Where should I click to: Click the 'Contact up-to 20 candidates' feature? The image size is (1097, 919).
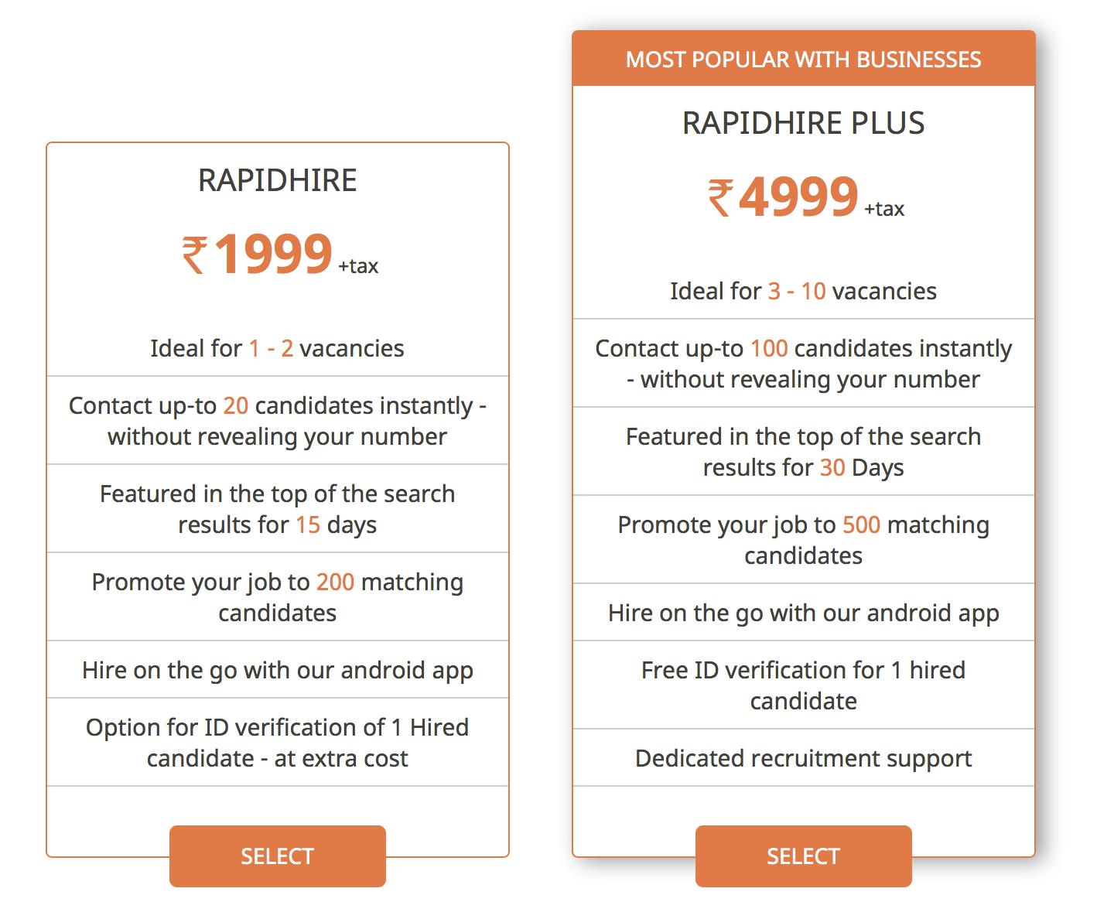pyautogui.click(x=277, y=421)
